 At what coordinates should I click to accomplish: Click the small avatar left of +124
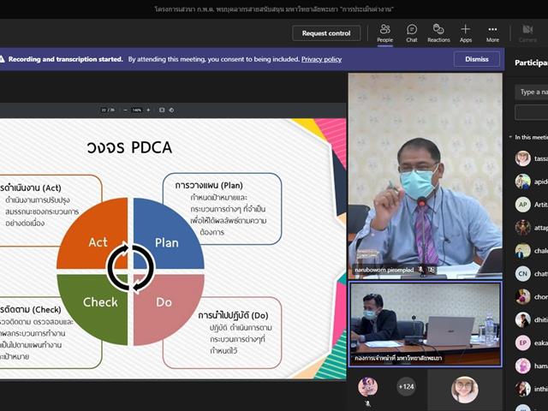click(x=367, y=387)
